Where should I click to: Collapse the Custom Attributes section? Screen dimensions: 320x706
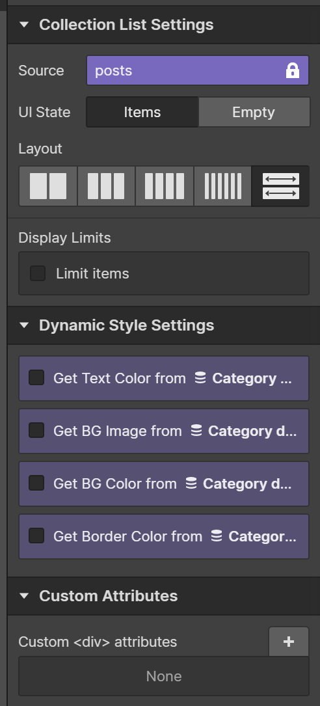(24, 595)
